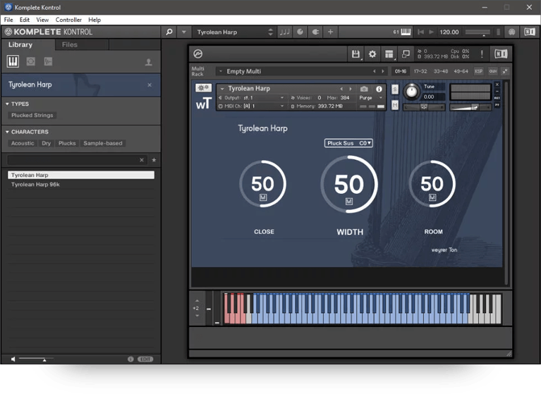Step presets with Tyrolean Harp header arrows

tap(270, 32)
